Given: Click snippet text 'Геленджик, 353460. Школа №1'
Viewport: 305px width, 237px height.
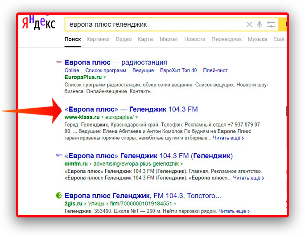Looking at the screenshot, I should 102,211.
